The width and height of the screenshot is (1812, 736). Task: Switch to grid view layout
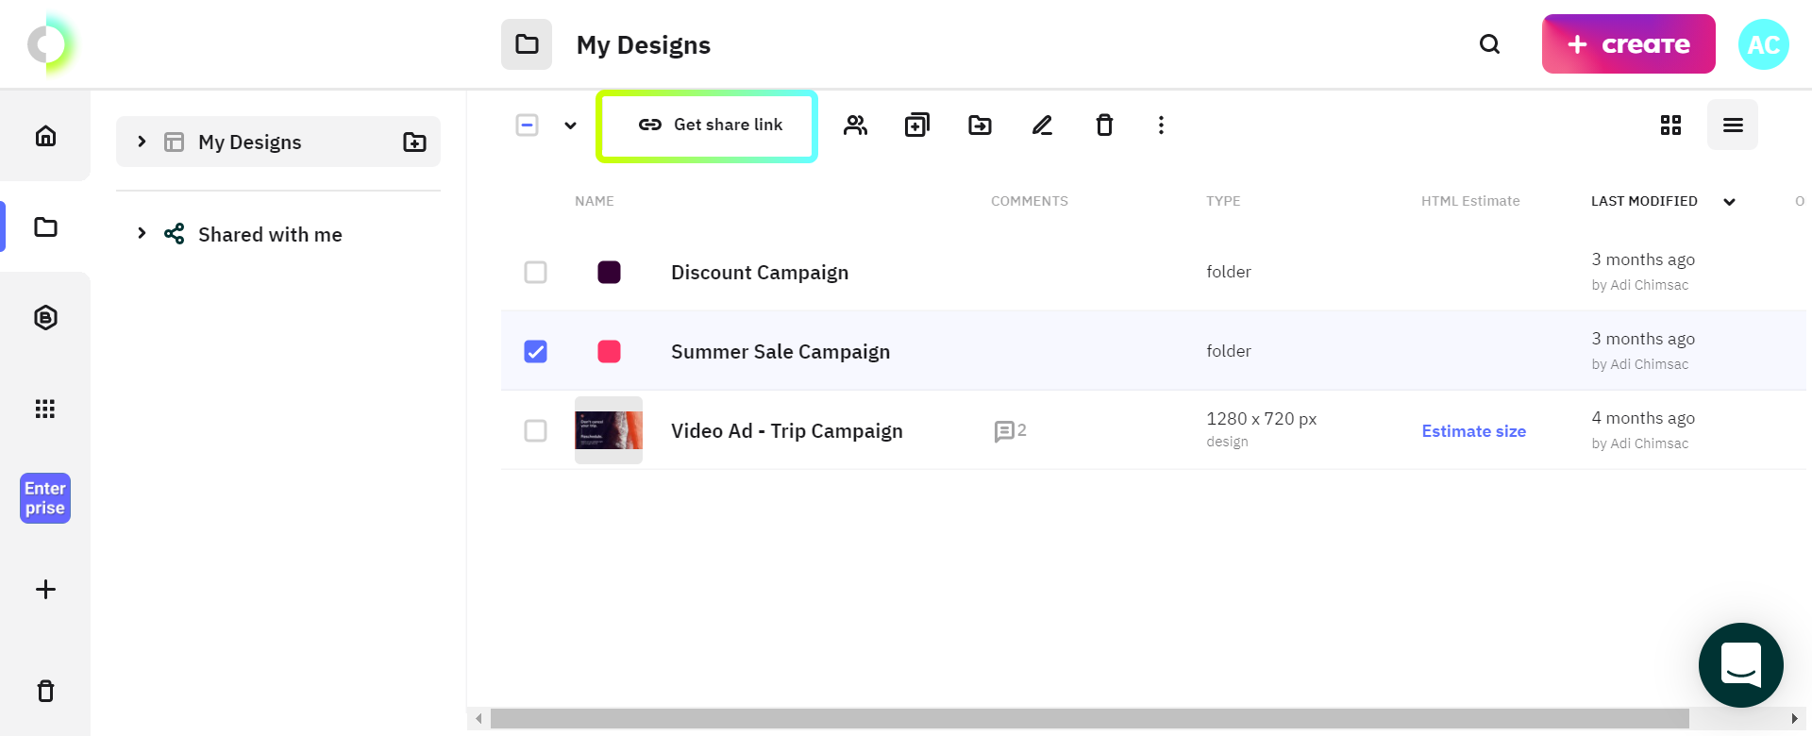point(1670,125)
